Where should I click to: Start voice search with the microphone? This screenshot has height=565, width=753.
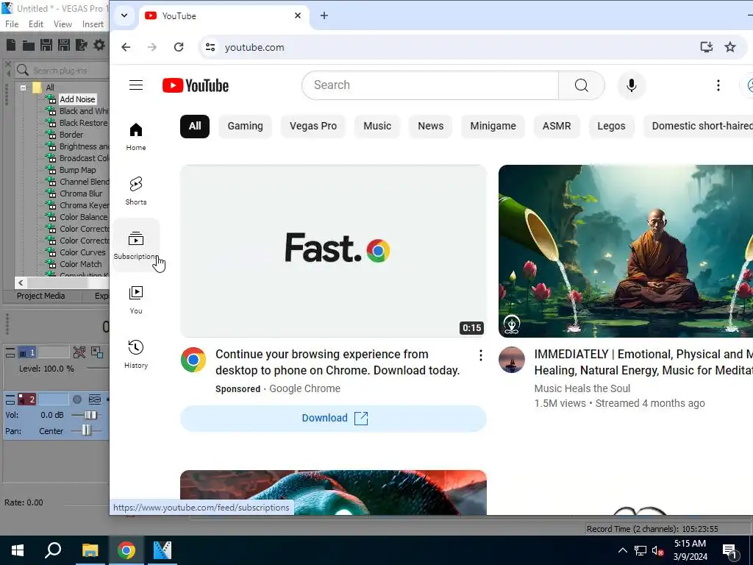click(632, 85)
